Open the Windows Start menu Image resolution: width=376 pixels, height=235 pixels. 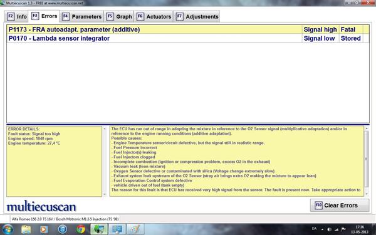(x=8, y=229)
